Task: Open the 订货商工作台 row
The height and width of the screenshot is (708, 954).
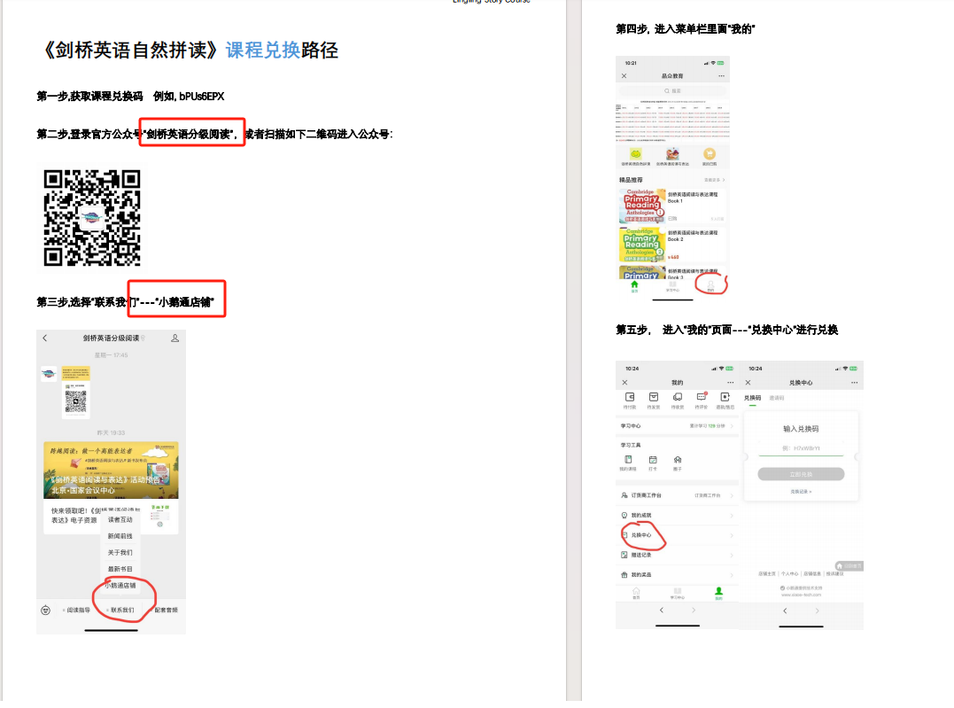Action: pos(677,495)
